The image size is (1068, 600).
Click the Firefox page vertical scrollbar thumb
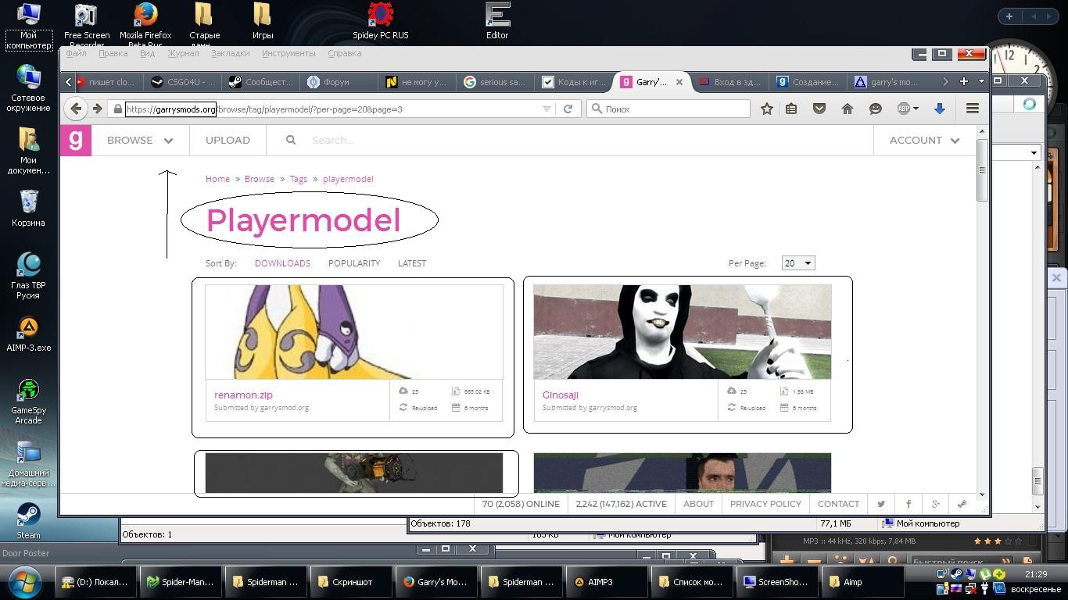982,170
